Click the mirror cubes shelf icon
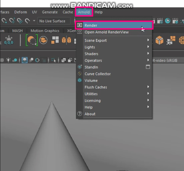This screenshot has width=184, height=171. point(66,40)
